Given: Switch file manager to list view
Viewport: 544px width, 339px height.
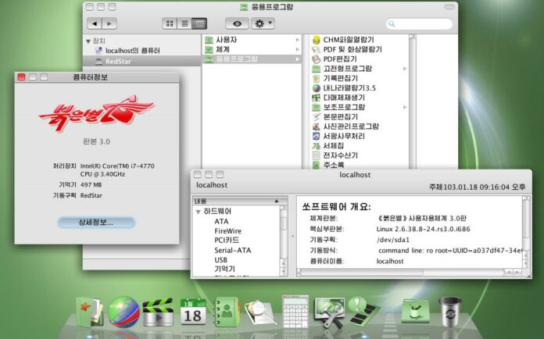Looking at the screenshot, I should 184,23.
